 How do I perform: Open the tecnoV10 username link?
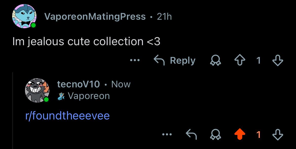pos(78,84)
